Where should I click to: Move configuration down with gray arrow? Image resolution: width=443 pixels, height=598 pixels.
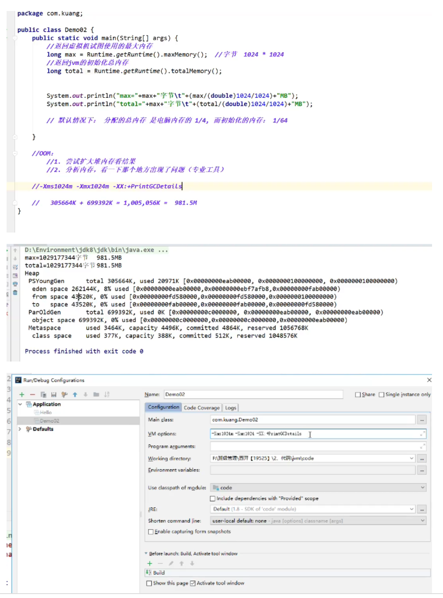click(86, 395)
